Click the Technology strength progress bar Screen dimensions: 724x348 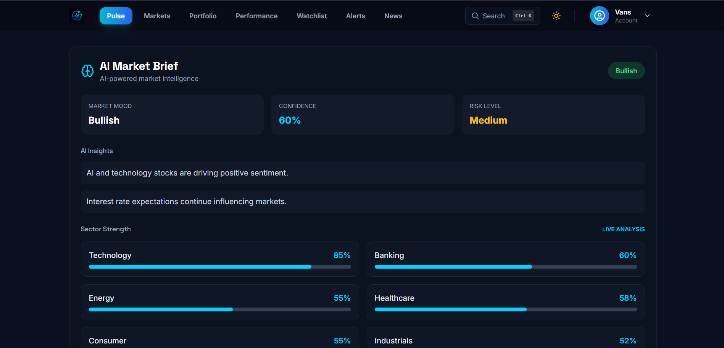tap(220, 267)
